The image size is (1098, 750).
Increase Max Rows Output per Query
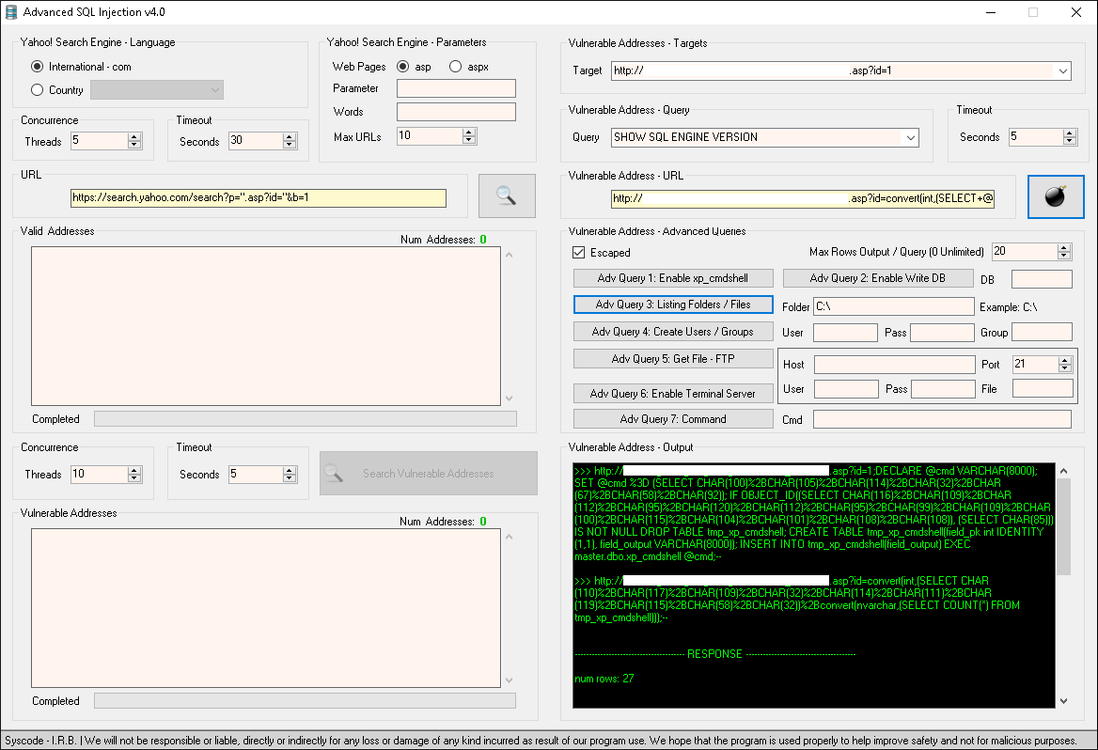[x=1063, y=246]
